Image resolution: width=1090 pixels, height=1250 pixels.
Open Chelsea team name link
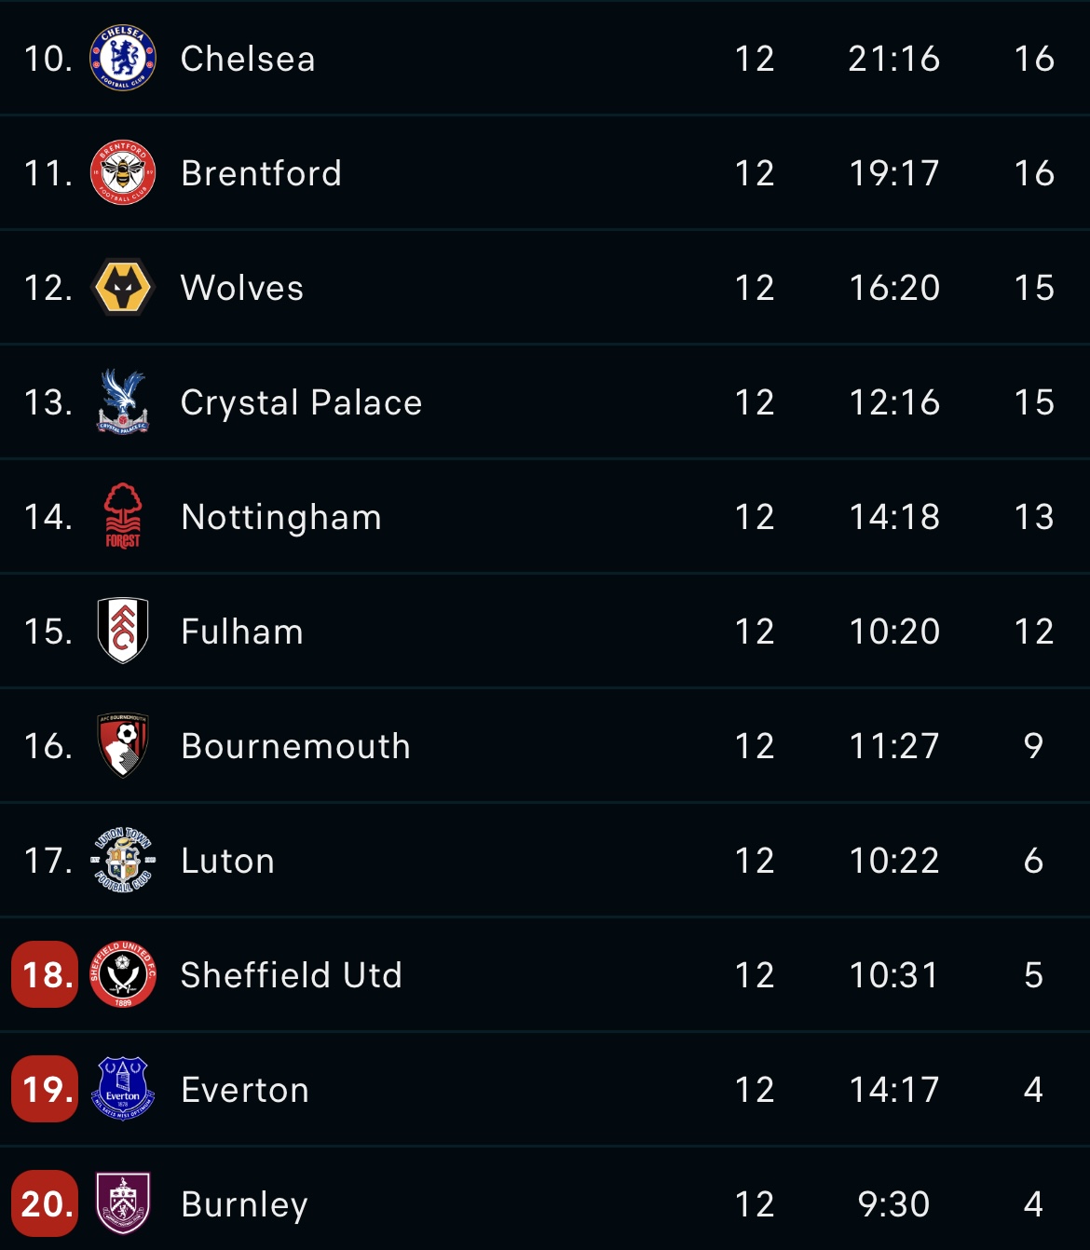coord(248,59)
